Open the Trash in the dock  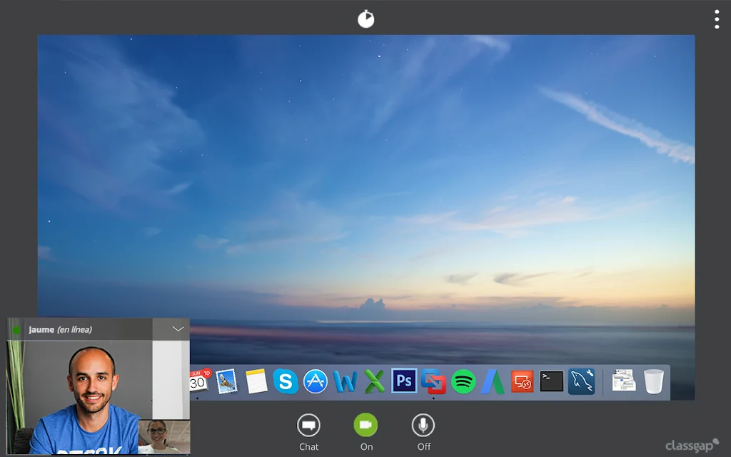654,381
